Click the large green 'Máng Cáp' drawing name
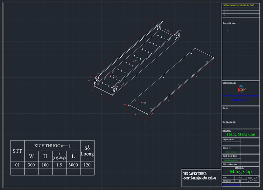Viewport: 263px width, 190px height. 241,171
